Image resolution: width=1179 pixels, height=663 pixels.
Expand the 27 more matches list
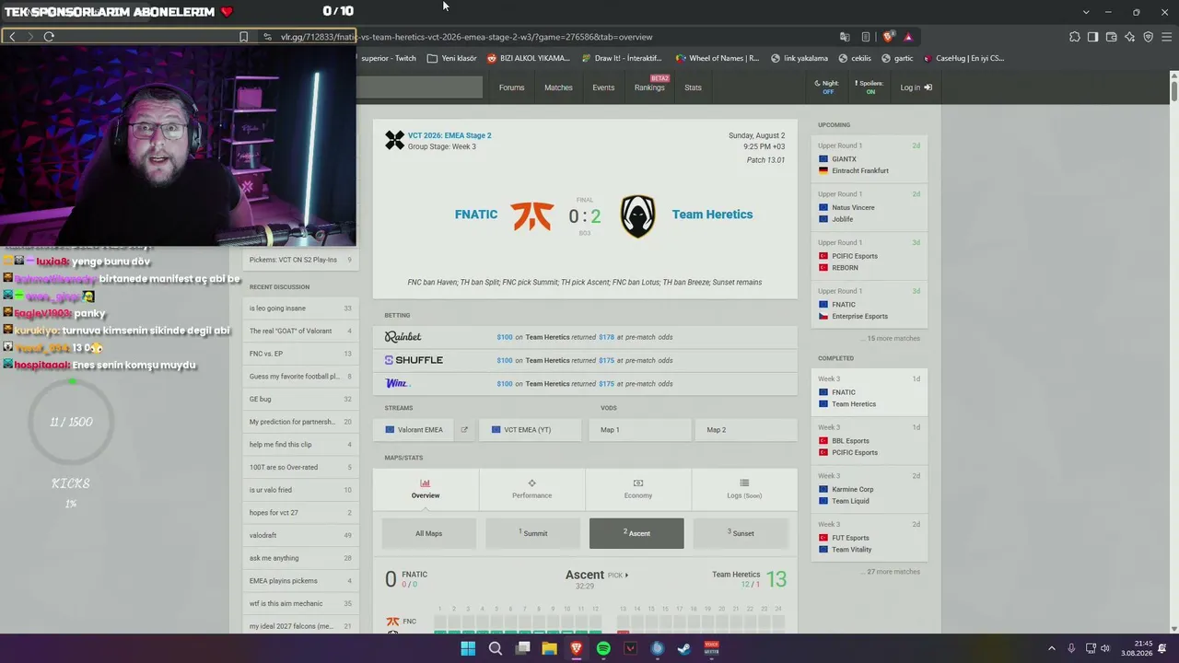(892, 572)
